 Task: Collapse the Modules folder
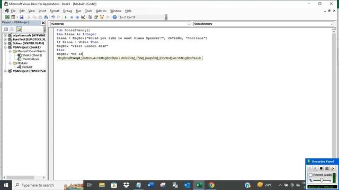tap(10, 63)
